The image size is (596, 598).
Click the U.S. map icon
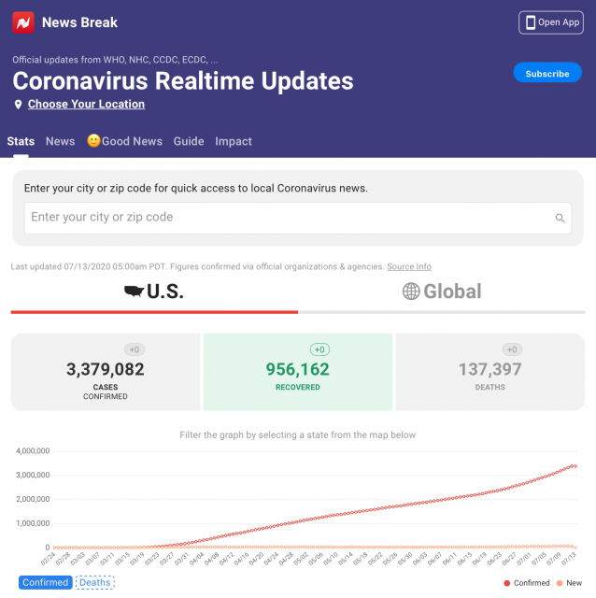click(x=138, y=292)
